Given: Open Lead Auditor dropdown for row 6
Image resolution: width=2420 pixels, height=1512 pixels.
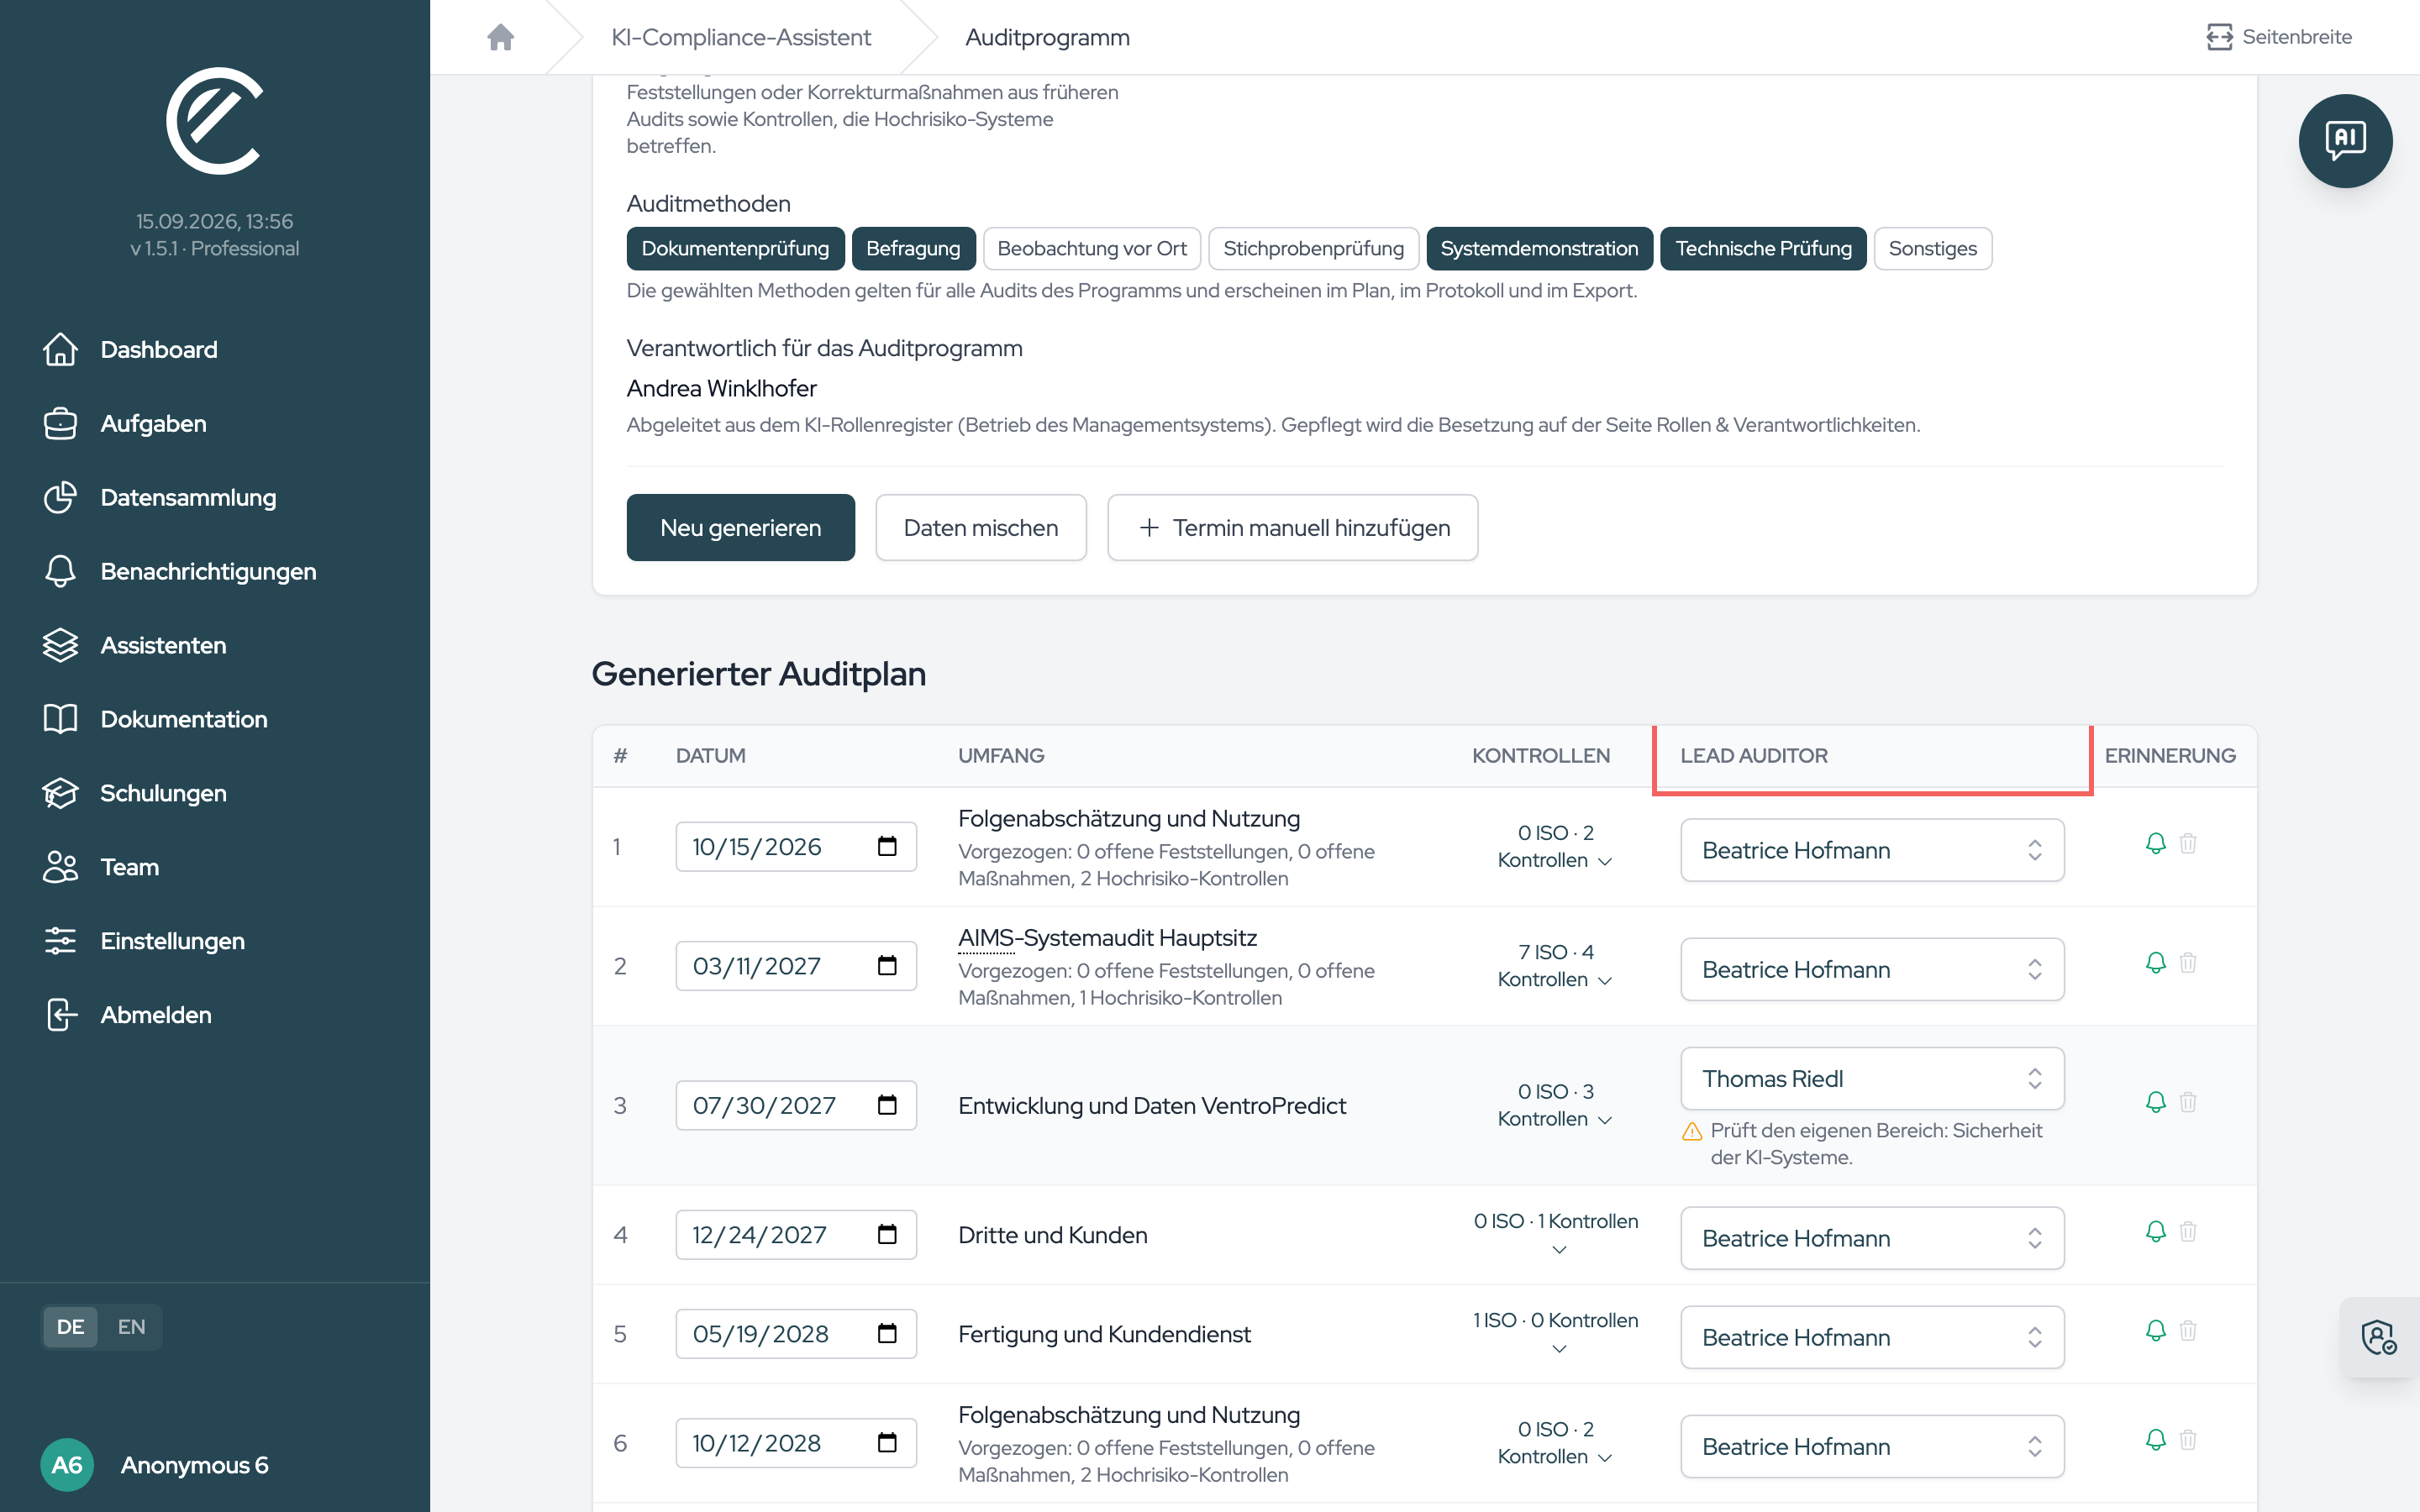Looking at the screenshot, I should tap(1872, 1446).
